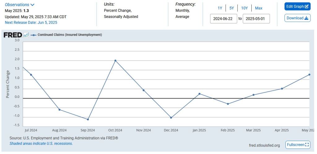Click the pencil icon on Edit Graph
Viewport: 317px width, 154px height.
pos(306,6)
